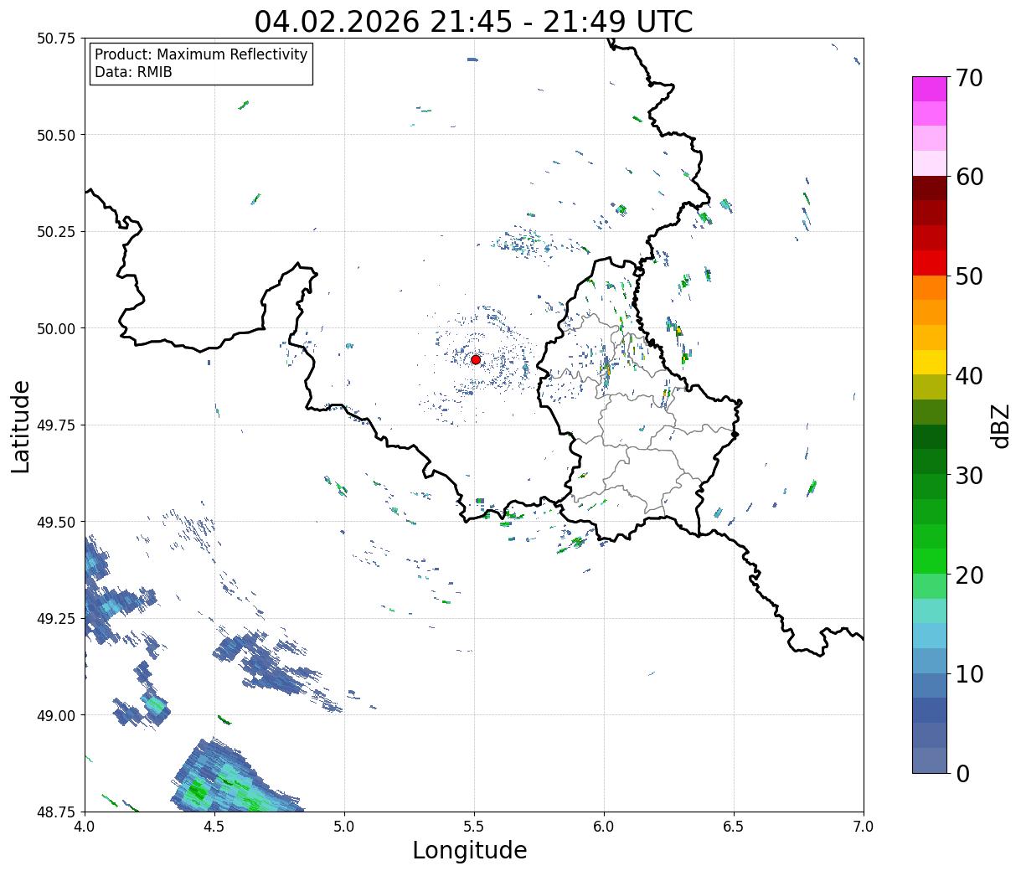This screenshot has height=871, width=1021.
Task: Click the yellow colorbar swatch just above 40
Action: [929, 362]
